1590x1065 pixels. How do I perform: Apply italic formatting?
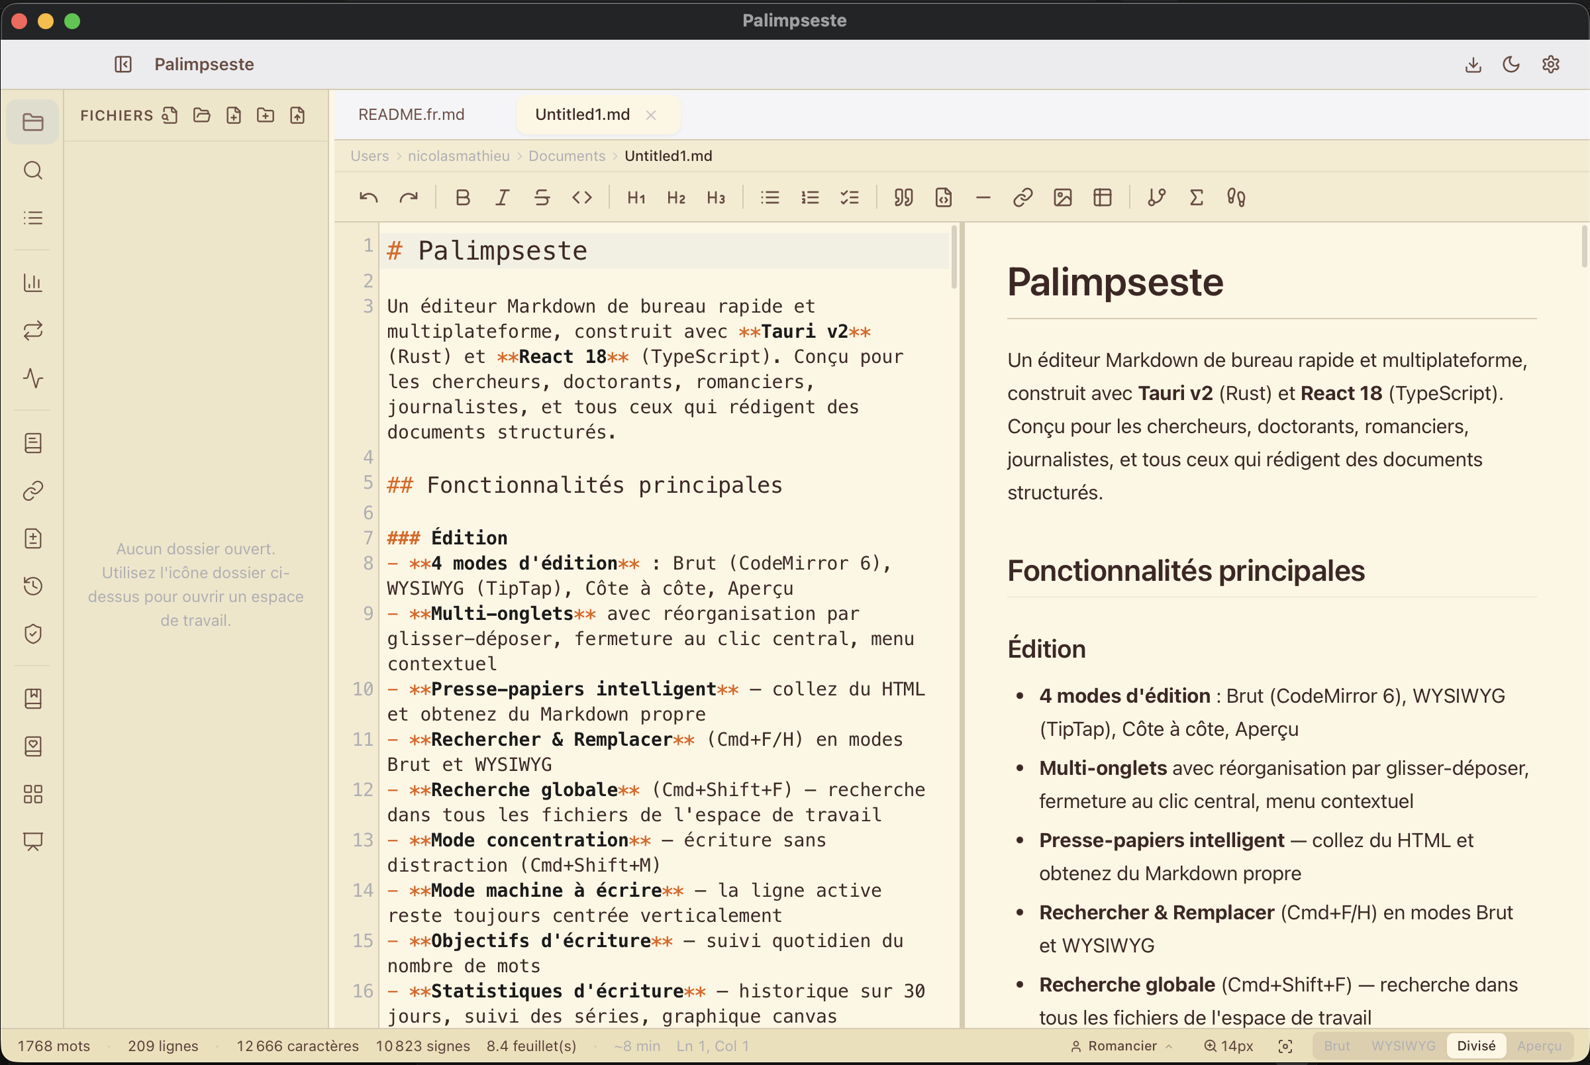pos(502,197)
